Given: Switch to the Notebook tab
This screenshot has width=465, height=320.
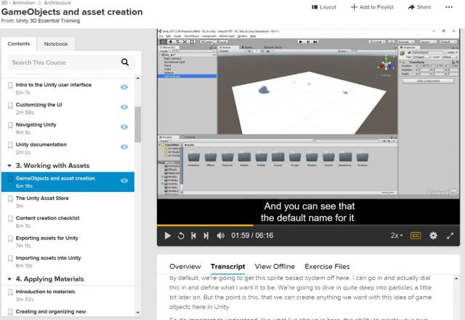Looking at the screenshot, I should [x=56, y=44].
